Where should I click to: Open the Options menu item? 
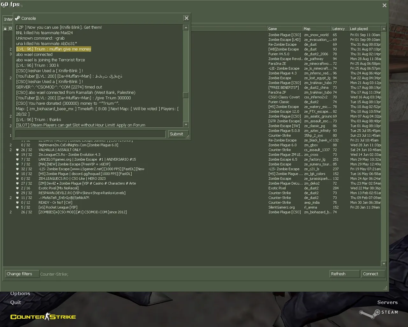[20, 293]
